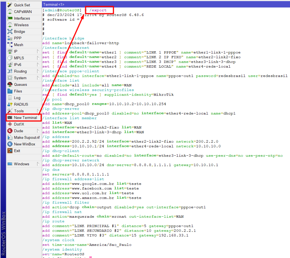
Task: Click the RADIUS users icon
Action: coord(10,104)
